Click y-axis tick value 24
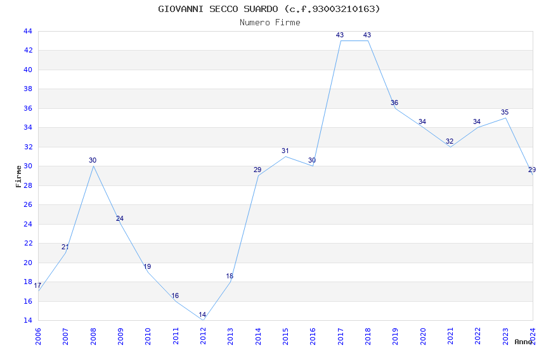Image resolution: width=539 pixels, height=348 pixels. (x=28, y=224)
